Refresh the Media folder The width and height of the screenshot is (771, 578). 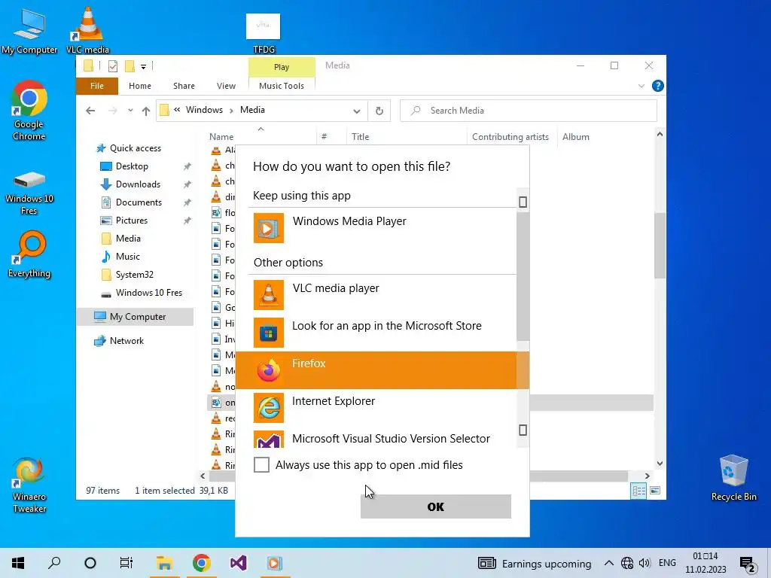click(x=379, y=111)
